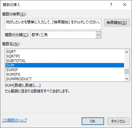Select SUBTOTAL in the function list
The width and height of the screenshot is (132, 128).
(65, 61)
